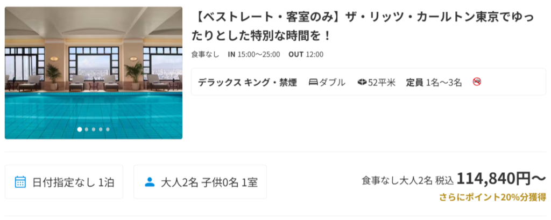Jump to the fifth carousel image dot
551x220 pixels.
click(108, 129)
